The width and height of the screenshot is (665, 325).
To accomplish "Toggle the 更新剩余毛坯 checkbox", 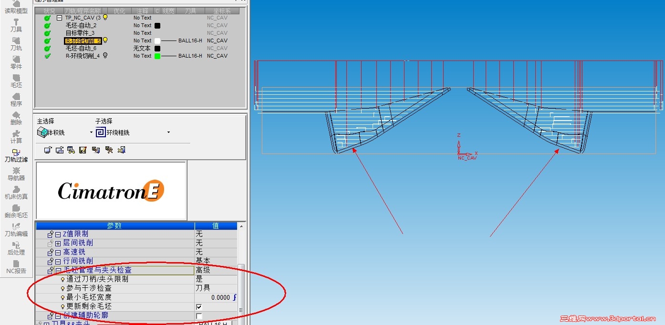I will point(199,307).
